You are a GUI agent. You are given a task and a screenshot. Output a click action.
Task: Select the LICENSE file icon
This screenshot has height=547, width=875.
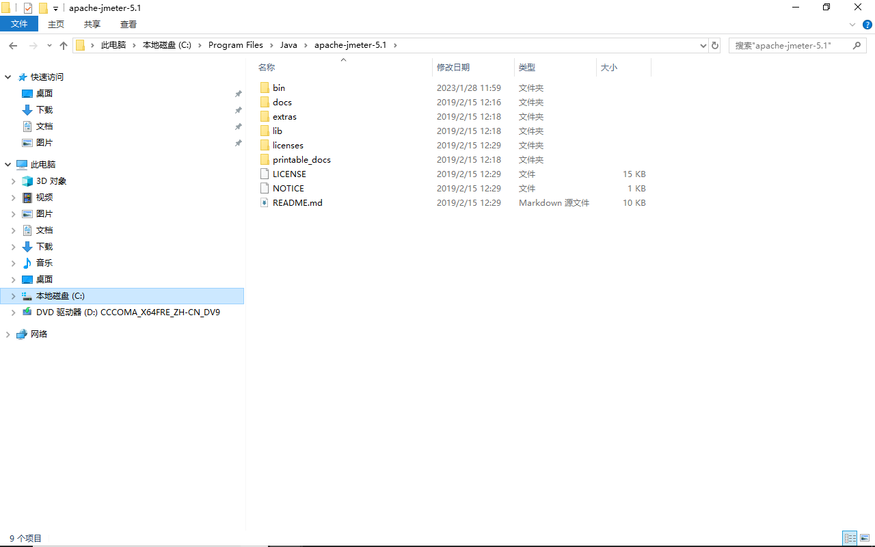(x=265, y=174)
